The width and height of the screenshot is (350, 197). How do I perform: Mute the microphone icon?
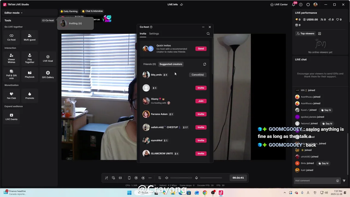pyautogui.click(x=196, y=178)
